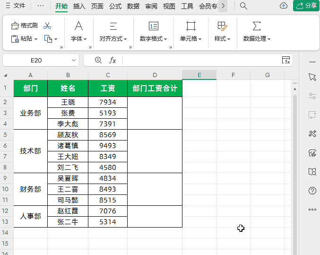
Task: Click the scissors Cut icon
Action: tap(47, 26)
